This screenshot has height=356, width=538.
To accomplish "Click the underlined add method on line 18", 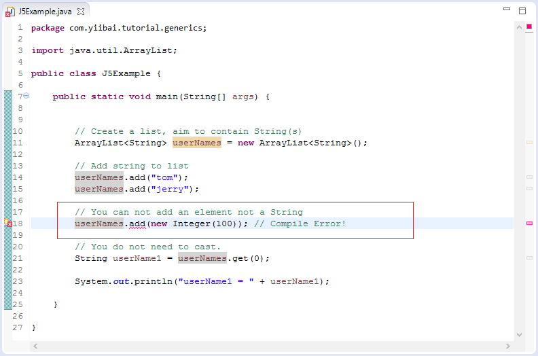I will 137,224.
